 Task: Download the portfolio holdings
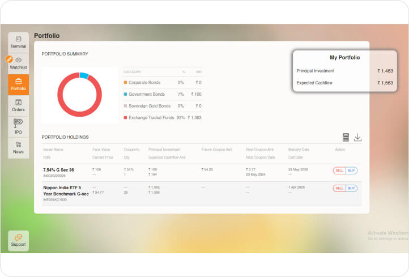tap(357, 137)
